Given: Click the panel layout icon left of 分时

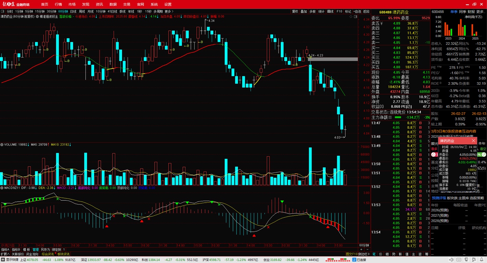Looking at the screenshot, I should point(3,11).
